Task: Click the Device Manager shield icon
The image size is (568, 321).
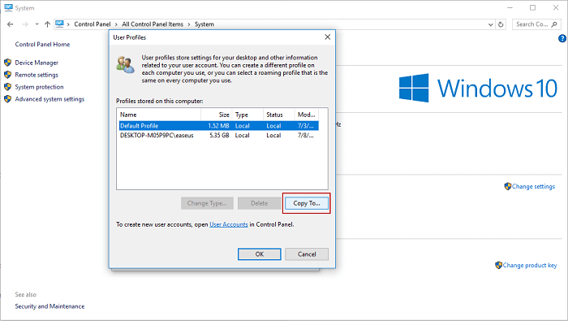Action: (7, 63)
